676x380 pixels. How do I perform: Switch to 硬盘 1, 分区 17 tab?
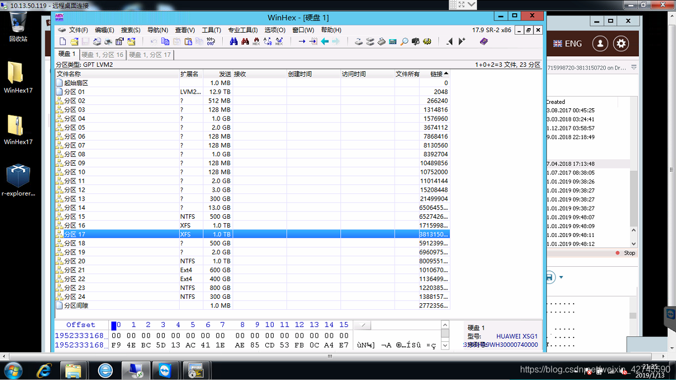[150, 55]
